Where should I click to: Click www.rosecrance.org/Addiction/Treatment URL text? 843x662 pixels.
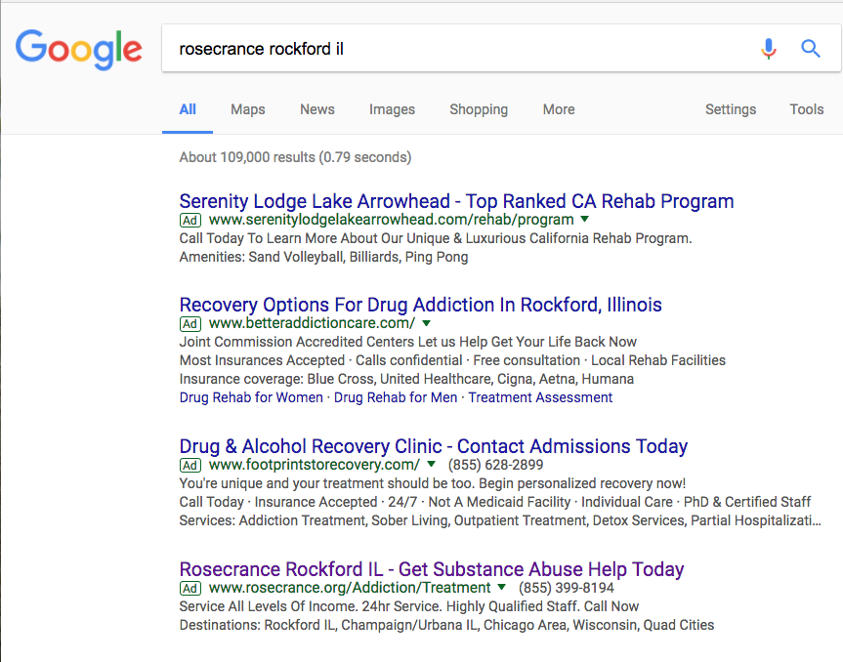pyautogui.click(x=350, y=588)
